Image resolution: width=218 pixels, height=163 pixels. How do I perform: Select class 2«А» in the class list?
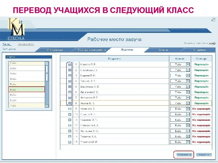click(x=27, y=68)
